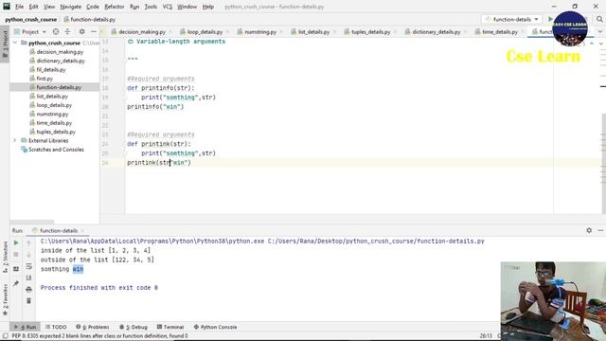Screen dimensions: 606x341
Task: Rerun program with green play icon
Action: [16, 242]
